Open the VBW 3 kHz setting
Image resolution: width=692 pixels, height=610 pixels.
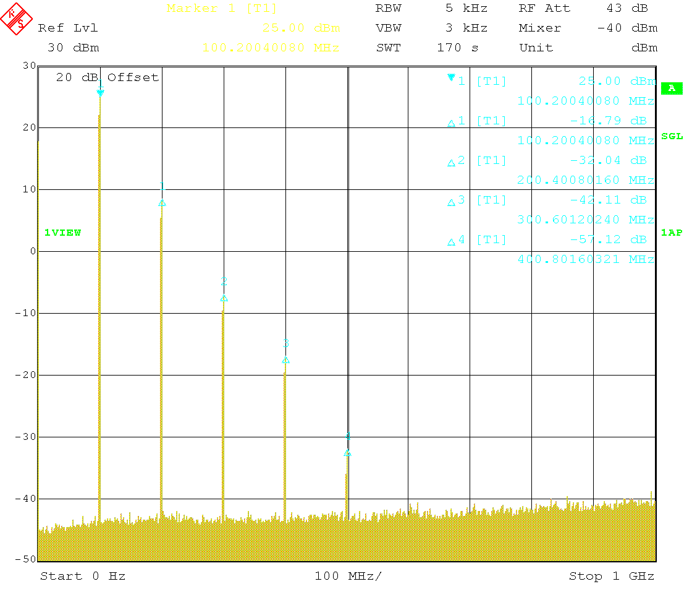(x=431, y=28)
